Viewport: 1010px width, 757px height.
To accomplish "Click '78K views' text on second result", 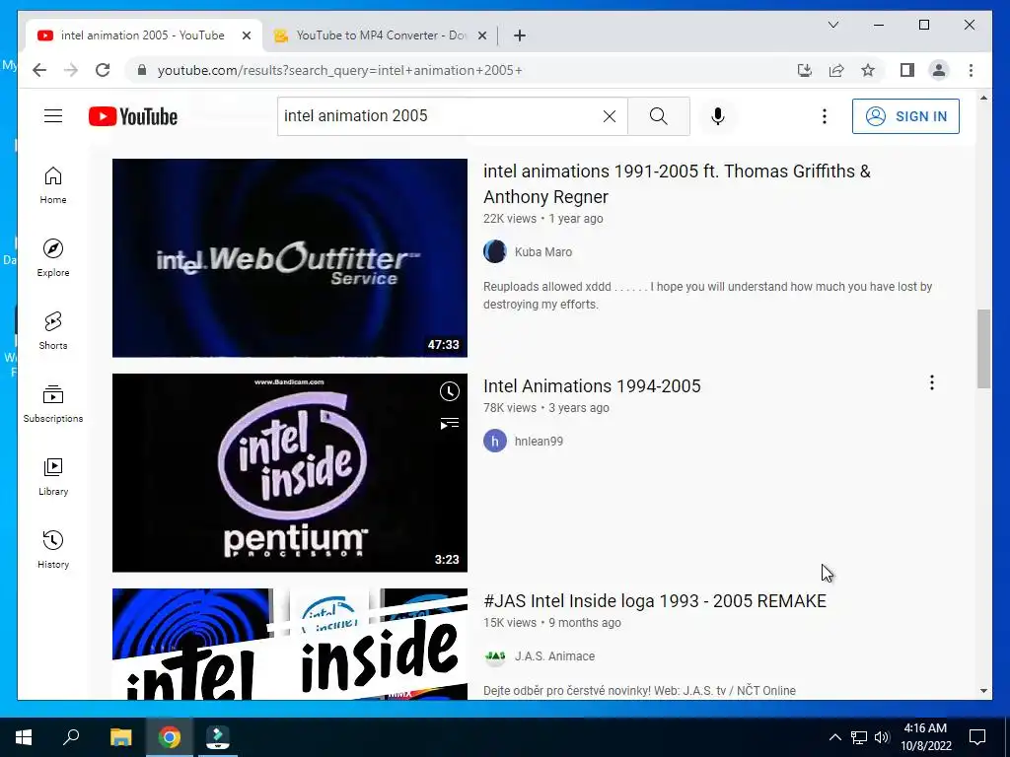I will 510,407.
